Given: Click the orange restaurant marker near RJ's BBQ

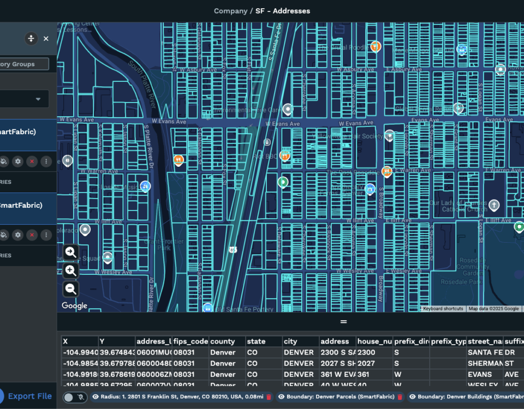Looking at the screenshot, I should [x=285, y=155].
